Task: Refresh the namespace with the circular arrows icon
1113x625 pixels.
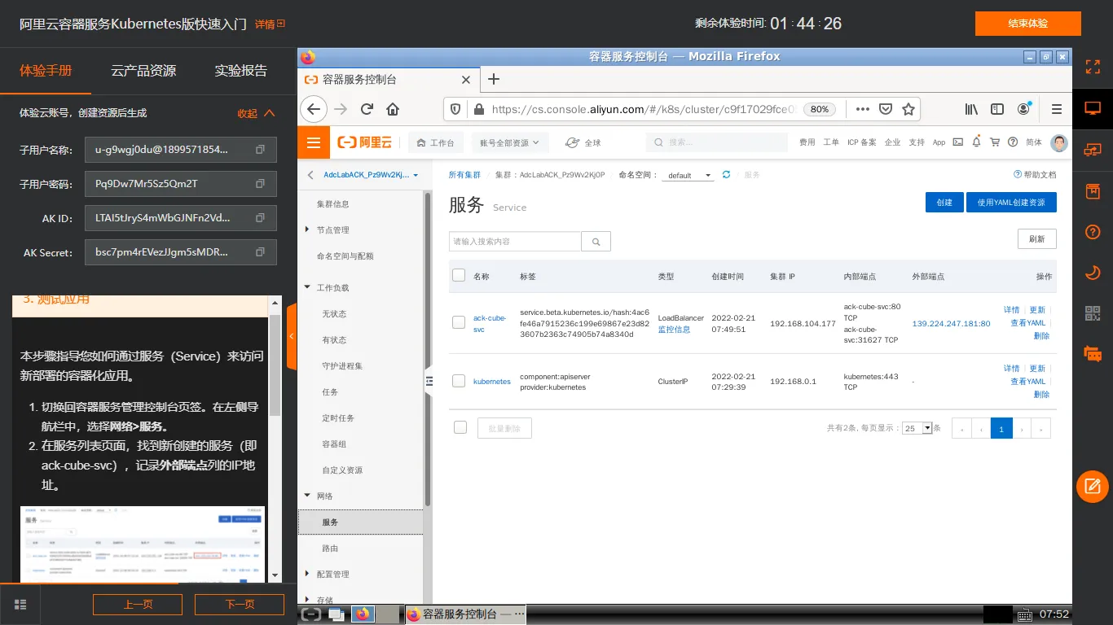Action: (726, 175)
